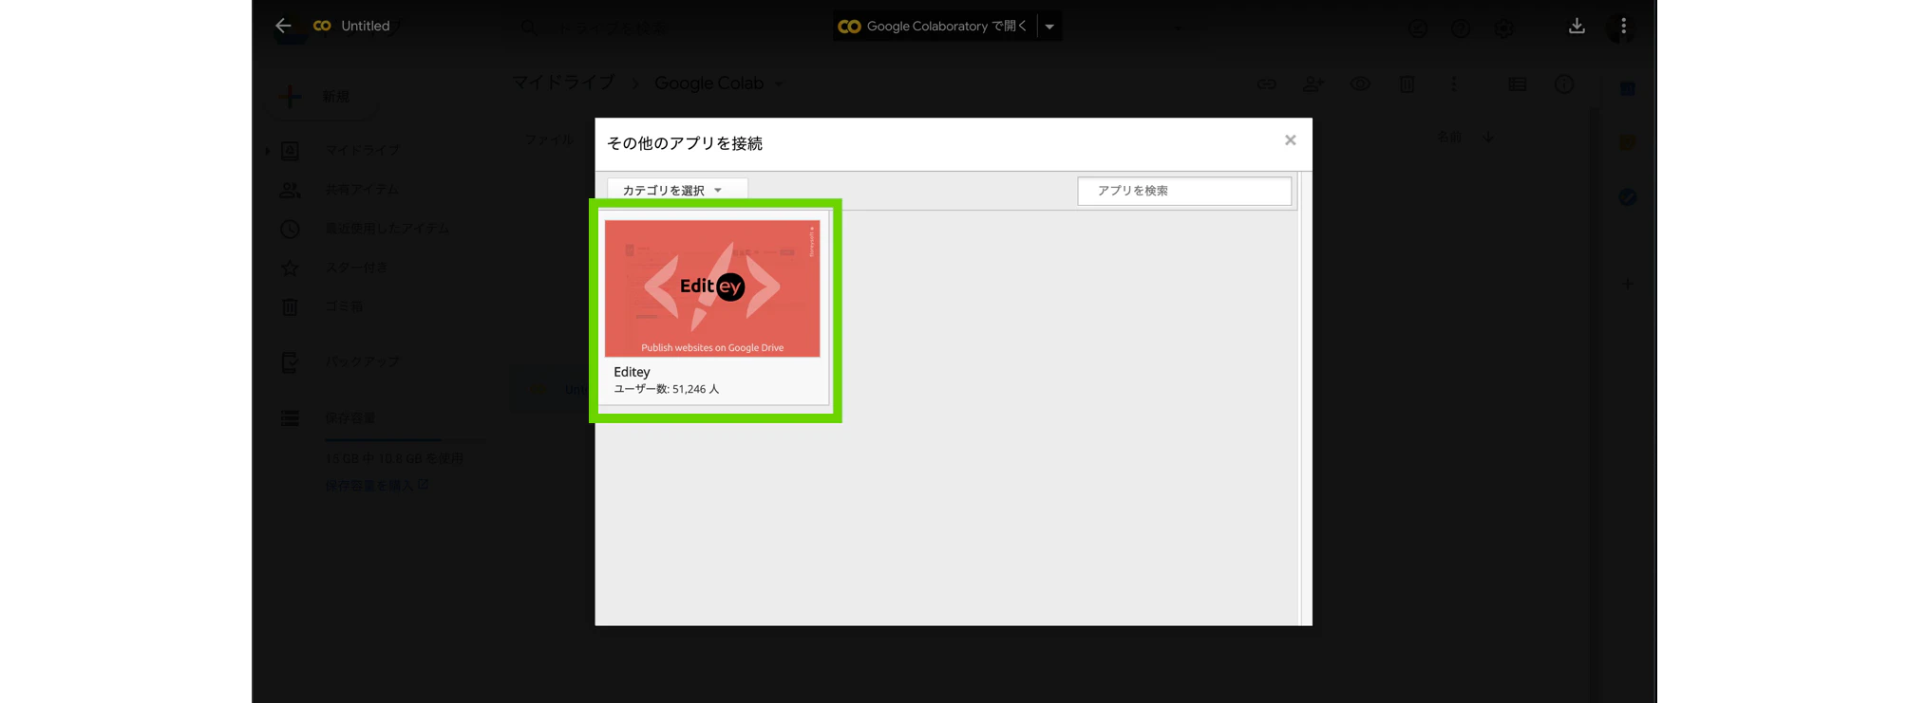Viewport: 1908px width, 703px height.
Task: Open the カテゴリを選択 category dropdown
Action: tap(677, 190)
